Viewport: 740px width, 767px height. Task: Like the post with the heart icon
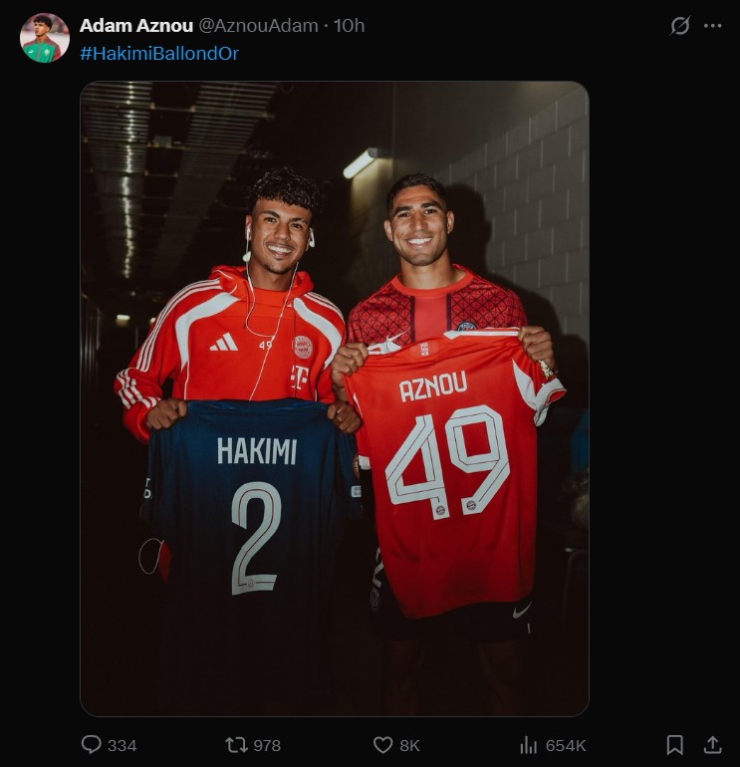tap(382, 744)
